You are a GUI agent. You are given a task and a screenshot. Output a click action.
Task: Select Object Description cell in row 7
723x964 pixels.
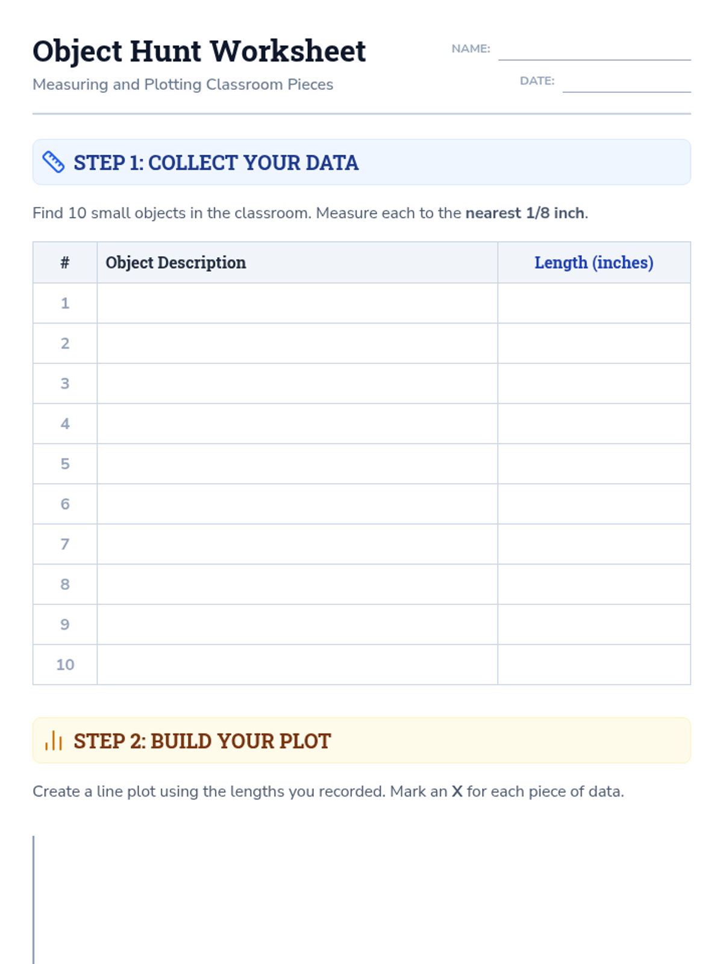tap(297, 544)
